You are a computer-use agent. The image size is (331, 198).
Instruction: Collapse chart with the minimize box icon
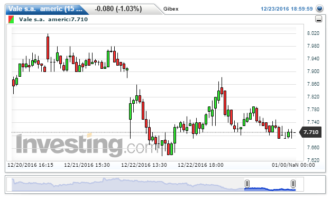(x=318, y=19)
